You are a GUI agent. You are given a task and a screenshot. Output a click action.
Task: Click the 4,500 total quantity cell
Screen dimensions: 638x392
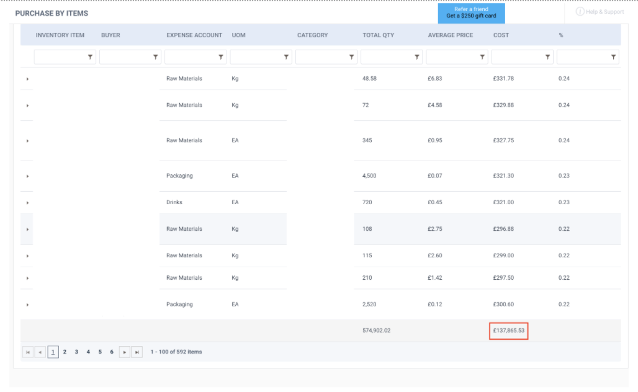coord(369,176)
